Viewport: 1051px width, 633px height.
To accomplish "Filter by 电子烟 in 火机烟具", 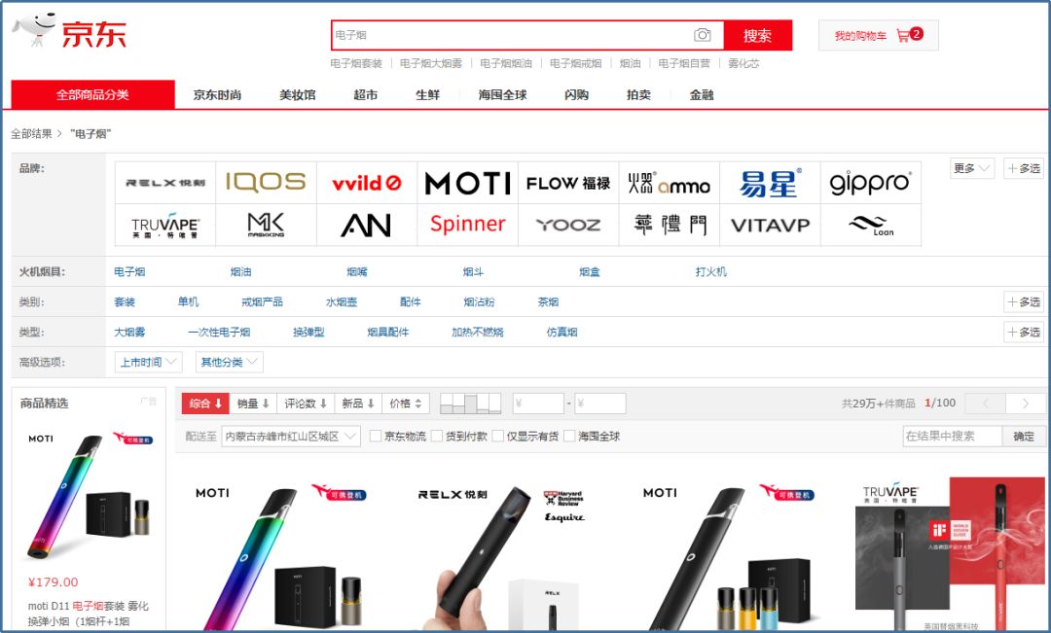I will pyautogui.click(x=129, y=272).
